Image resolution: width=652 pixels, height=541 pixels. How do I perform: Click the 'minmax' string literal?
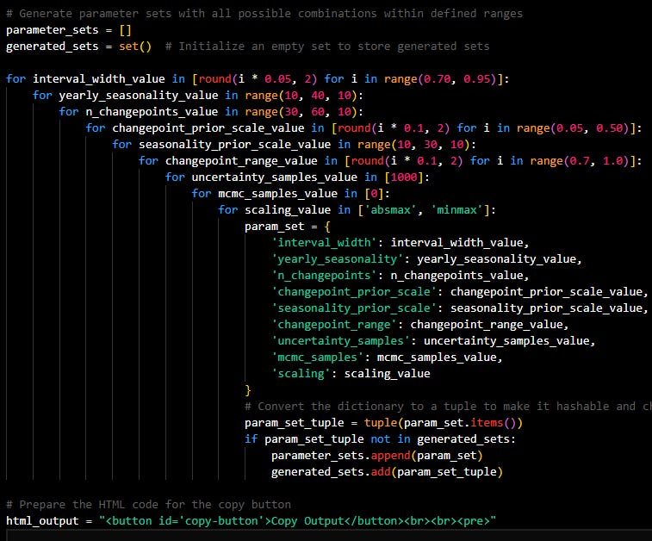[x=457, y=210]
